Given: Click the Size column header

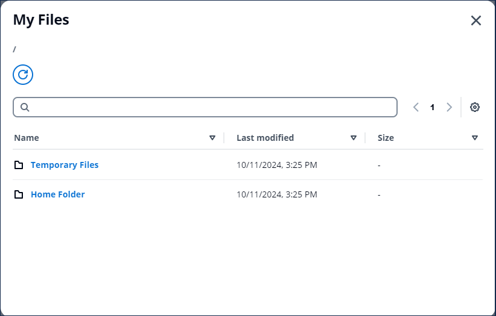Looking at the screenshot, I should (386, 138).
